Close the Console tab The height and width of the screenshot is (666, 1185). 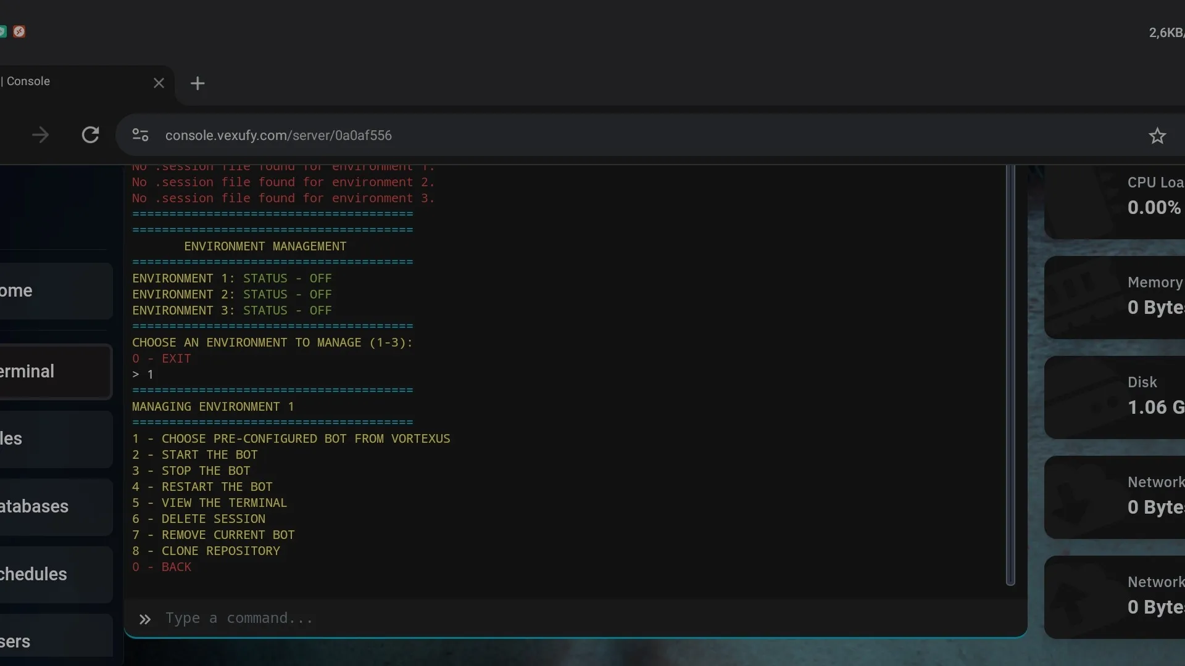pyautogui.click(x=159, y=83)
